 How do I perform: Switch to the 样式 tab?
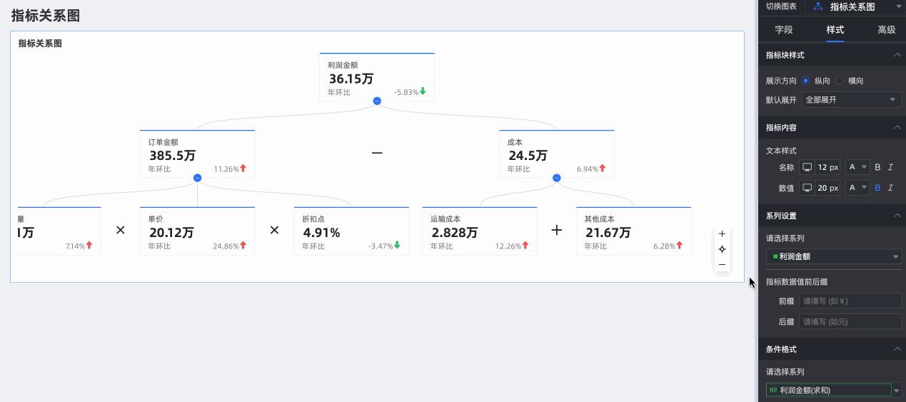[x=835, y=30]
